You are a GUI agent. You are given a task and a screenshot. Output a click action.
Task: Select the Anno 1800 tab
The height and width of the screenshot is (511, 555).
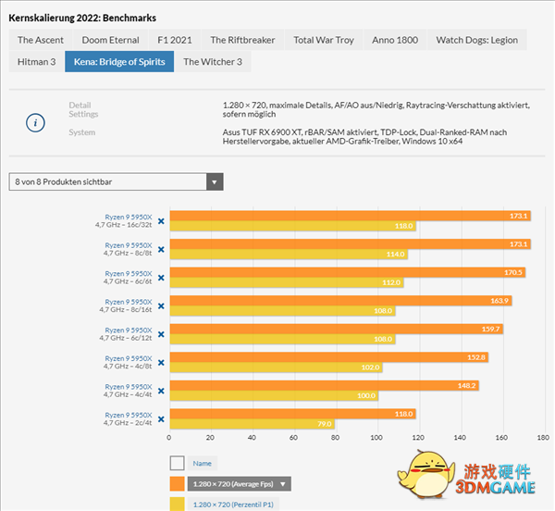click(x=395, y=40)
